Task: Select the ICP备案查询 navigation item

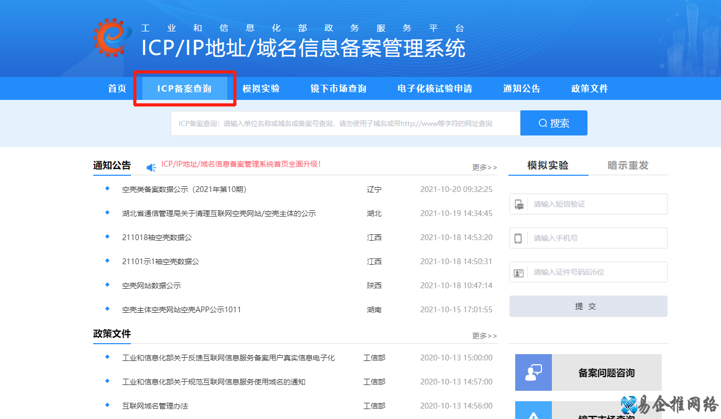Action: click(184, 88)
